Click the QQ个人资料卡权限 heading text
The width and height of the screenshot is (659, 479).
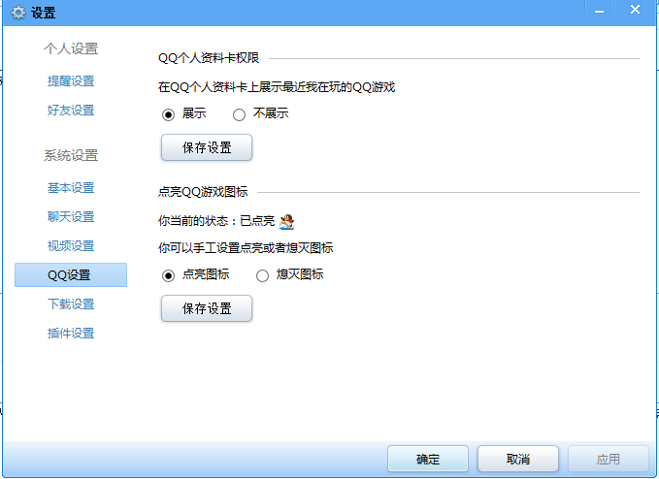click(209, 58)
